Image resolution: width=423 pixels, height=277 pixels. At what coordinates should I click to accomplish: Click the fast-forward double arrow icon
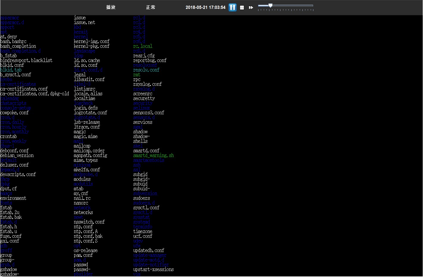tap(251, 7)
